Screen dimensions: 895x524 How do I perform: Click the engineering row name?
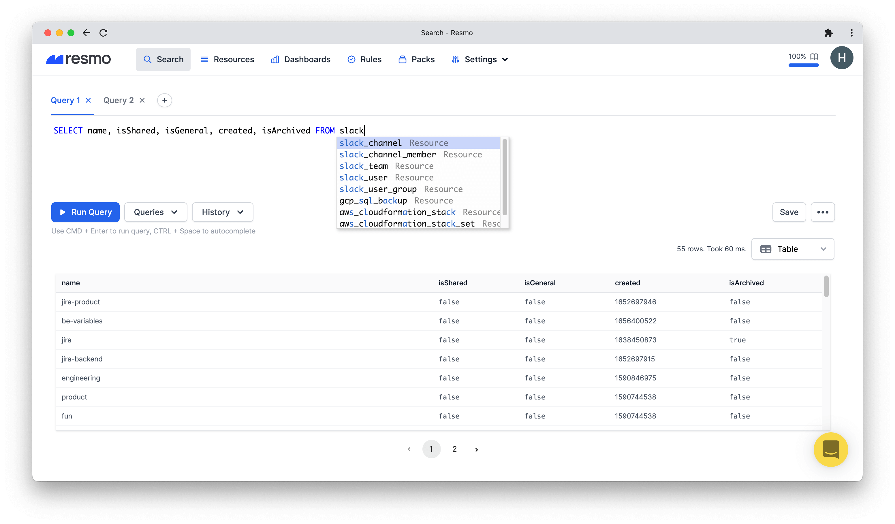click(x=81, y=378)
